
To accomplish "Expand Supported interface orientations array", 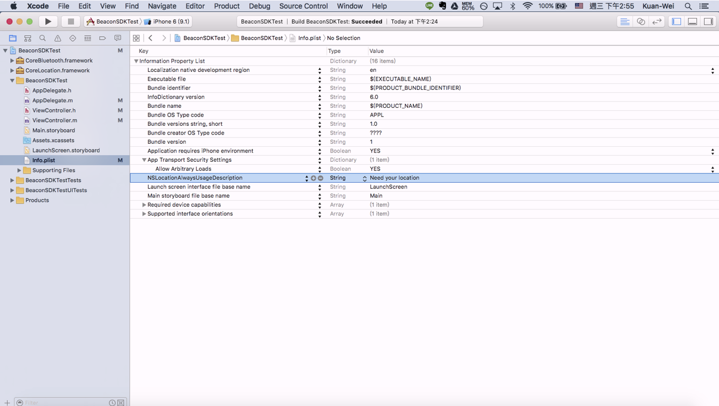I will (x=144, y=214).
